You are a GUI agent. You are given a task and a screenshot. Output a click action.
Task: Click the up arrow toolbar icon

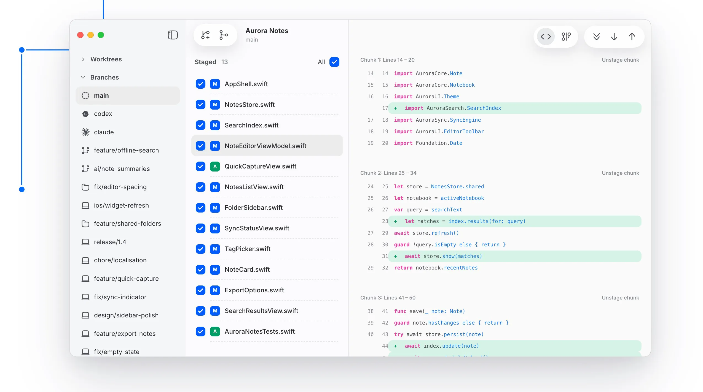point(632,36)
